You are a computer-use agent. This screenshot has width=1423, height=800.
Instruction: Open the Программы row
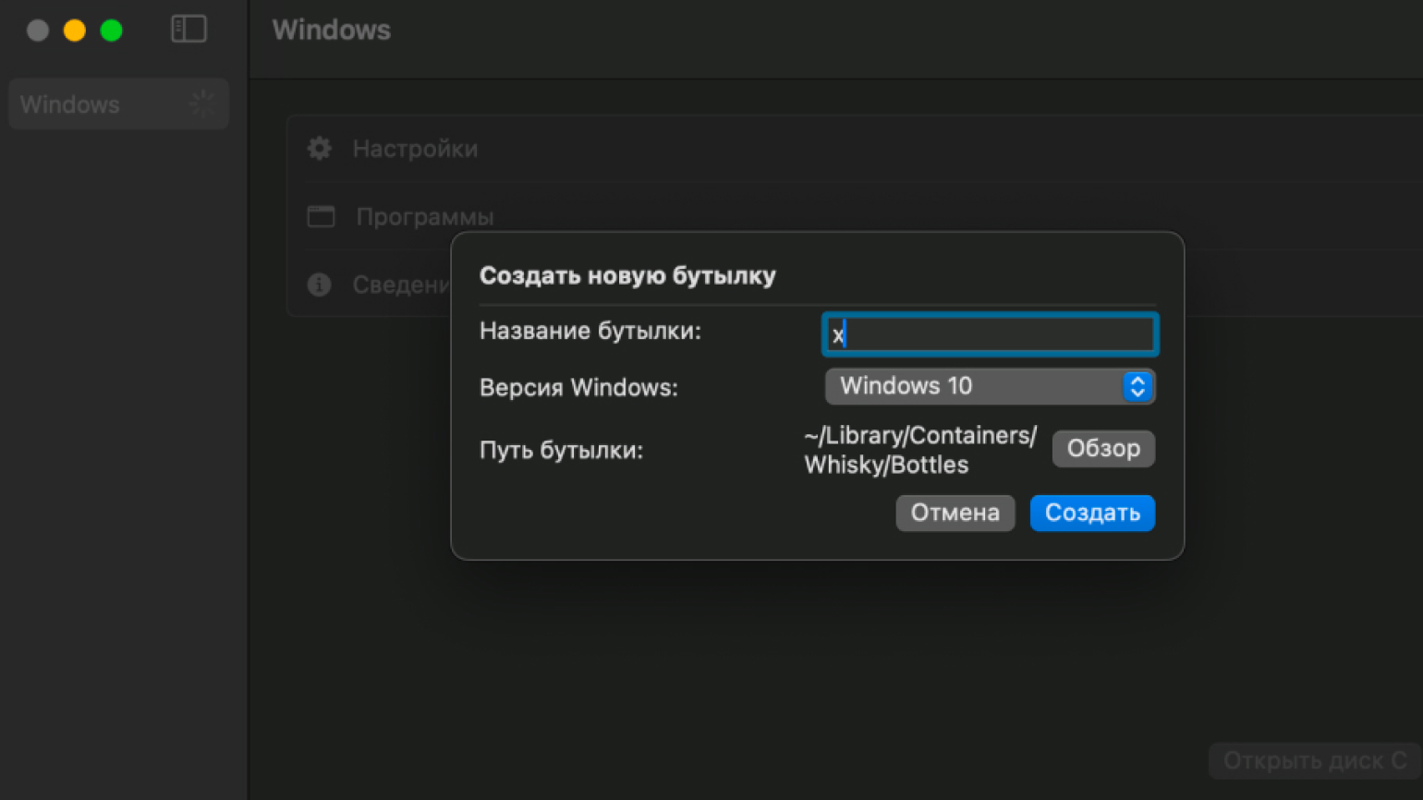425,217
